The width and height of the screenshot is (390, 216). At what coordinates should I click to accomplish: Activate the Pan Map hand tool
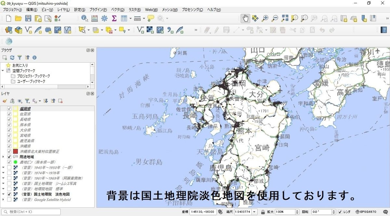(245, 18)
